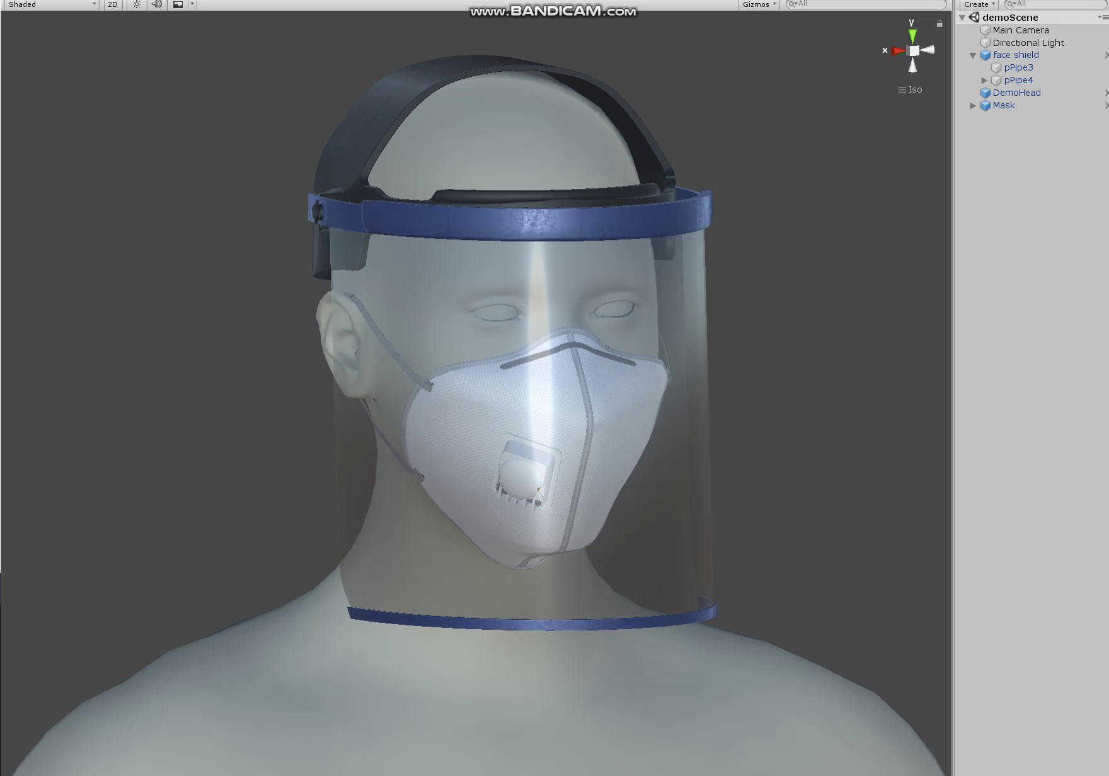The image size is (1109, 776).
Task: Toggle the 2D view mode button
Action: coord(113,4)
